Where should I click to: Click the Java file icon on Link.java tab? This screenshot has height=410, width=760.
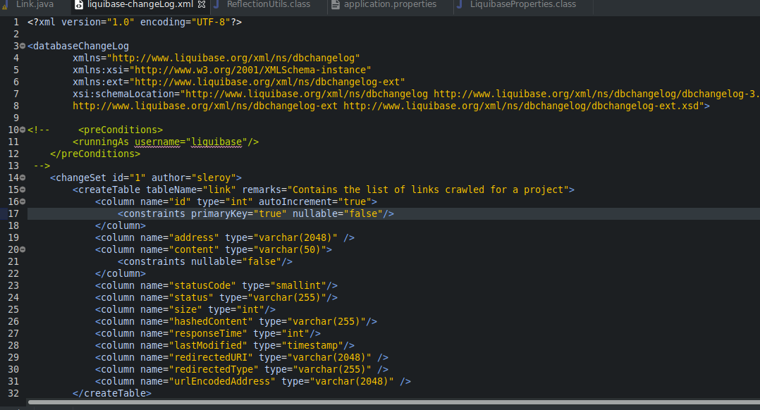click(x=6, y=4)
